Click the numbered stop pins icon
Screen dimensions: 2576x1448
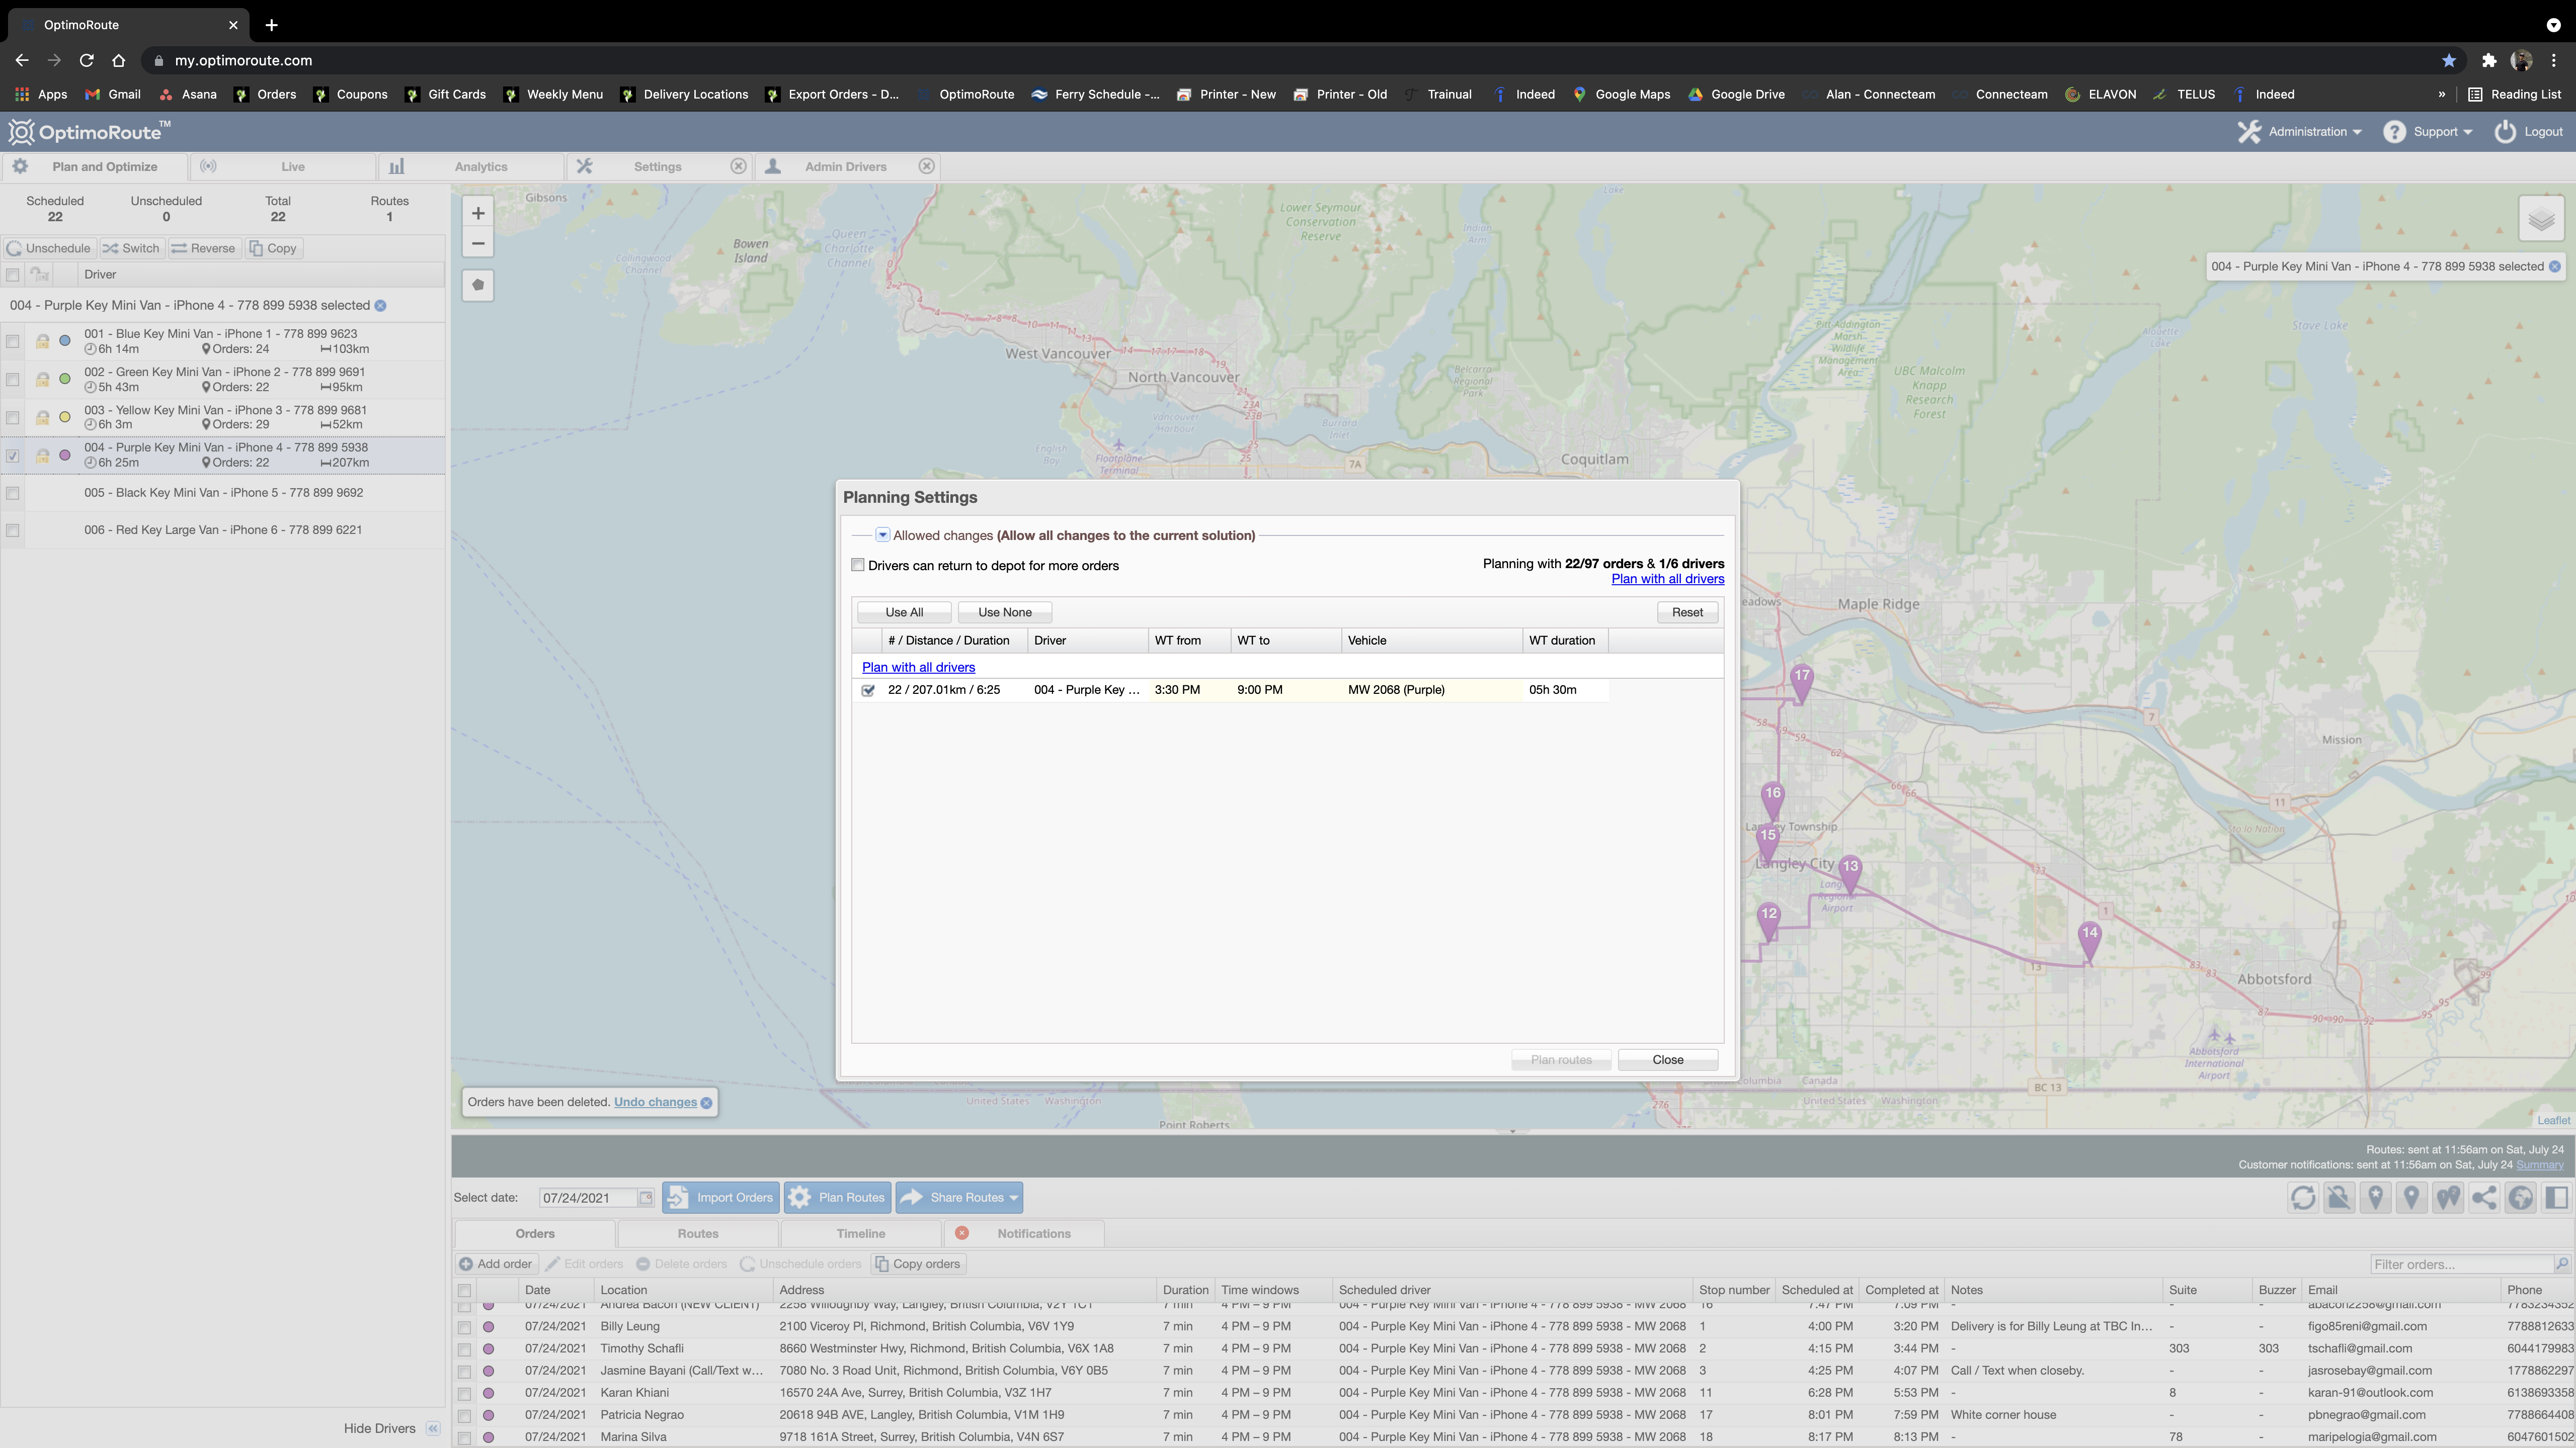tap(2448, 1197)
